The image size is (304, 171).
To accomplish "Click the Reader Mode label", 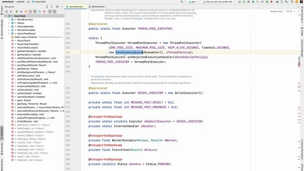I will point(276,11).
